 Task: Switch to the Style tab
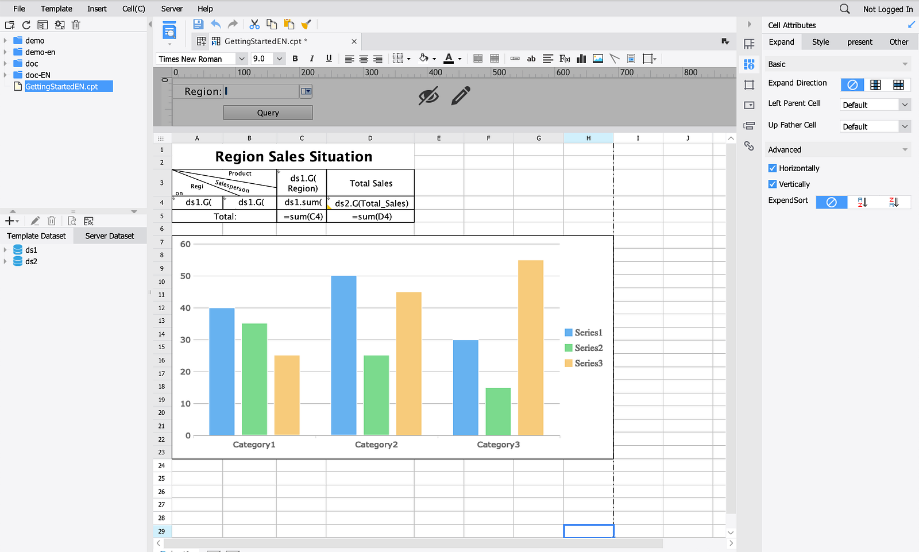pos(820,42)
